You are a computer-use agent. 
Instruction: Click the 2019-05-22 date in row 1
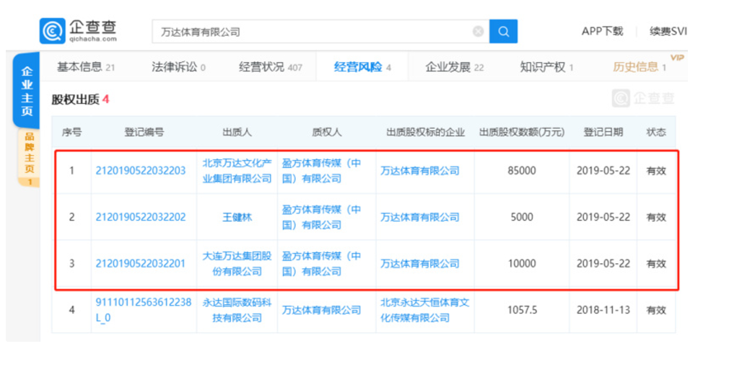[603, 170]
